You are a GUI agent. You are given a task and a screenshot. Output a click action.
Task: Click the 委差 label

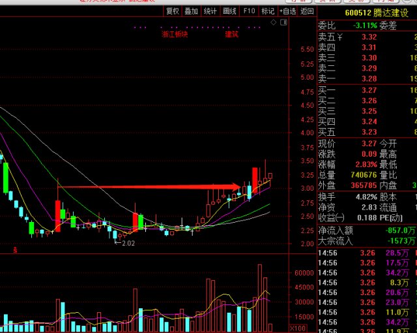pos(388,25)
